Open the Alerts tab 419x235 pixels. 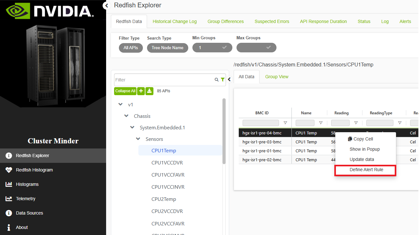point(405,21)
